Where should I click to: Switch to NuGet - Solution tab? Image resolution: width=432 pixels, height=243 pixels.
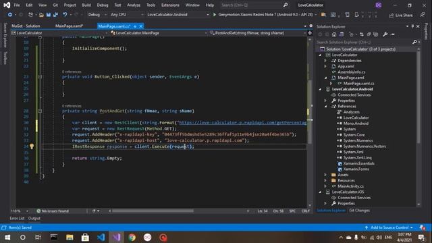(x=26, y=26)
